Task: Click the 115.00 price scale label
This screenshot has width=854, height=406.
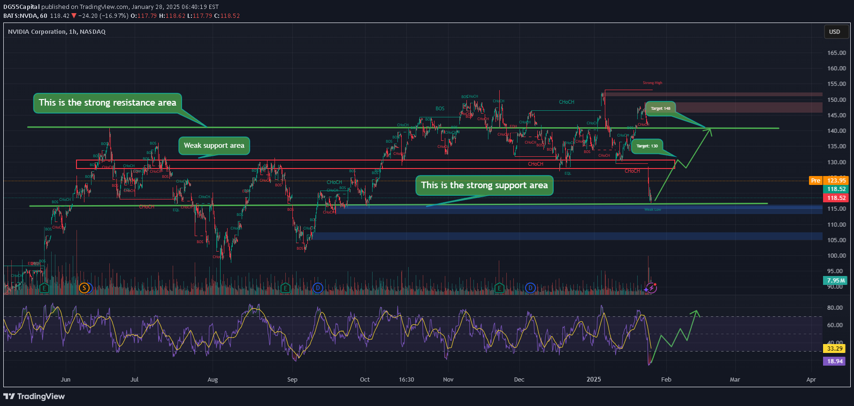Action: coord(837,209)
